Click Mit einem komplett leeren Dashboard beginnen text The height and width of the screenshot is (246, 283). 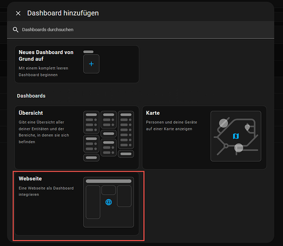click(43, 71)
